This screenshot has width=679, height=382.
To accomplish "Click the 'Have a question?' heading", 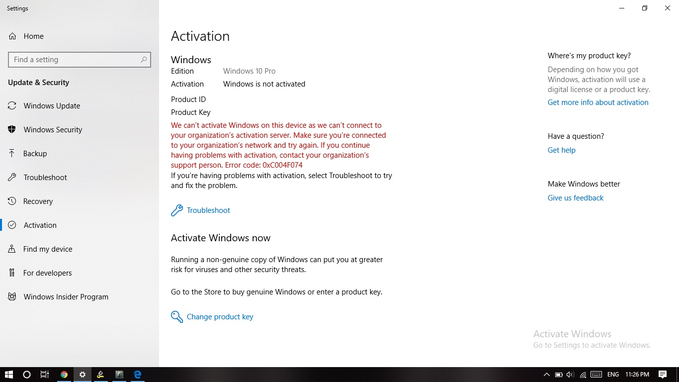I will tap(576, 136).
